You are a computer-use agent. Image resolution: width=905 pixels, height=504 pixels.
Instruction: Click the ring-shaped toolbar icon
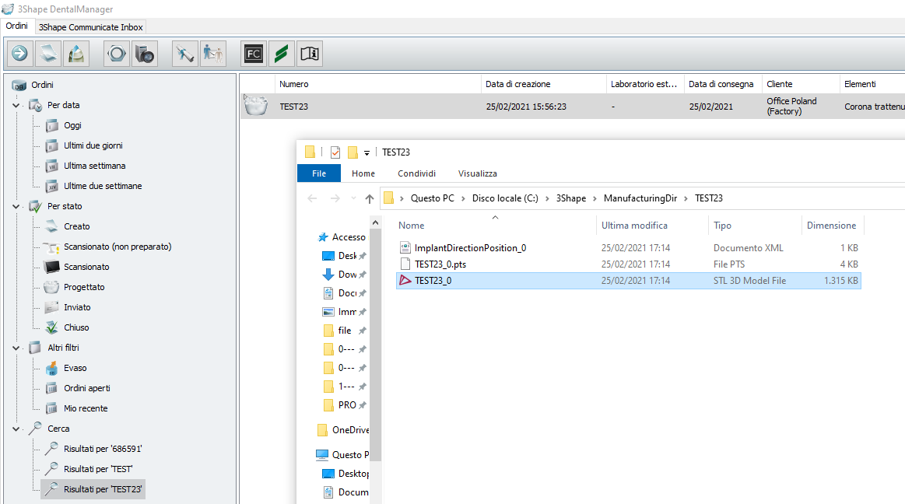117,54
